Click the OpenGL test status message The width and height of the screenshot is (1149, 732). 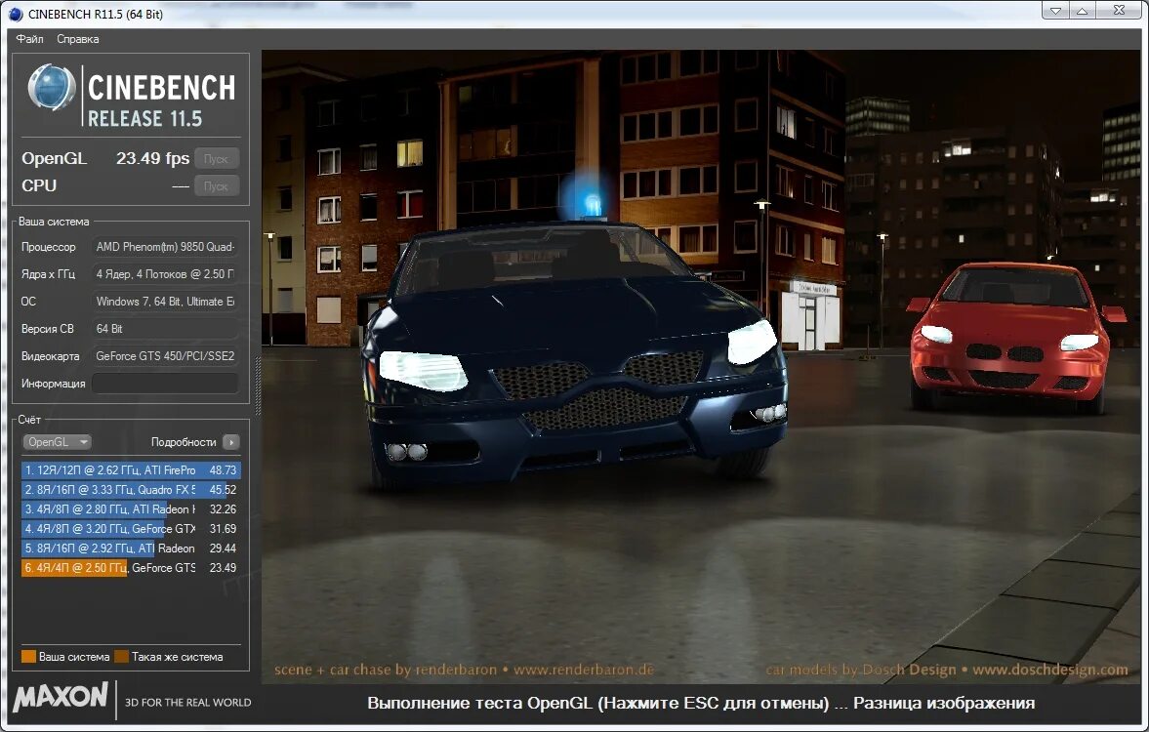[701, 703]
